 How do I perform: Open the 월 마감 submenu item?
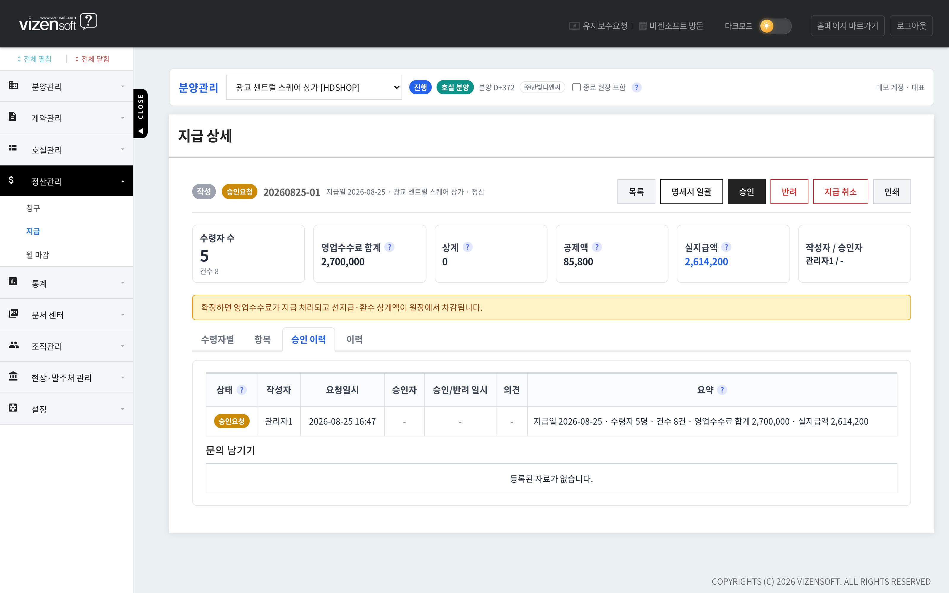click(37, 255)
